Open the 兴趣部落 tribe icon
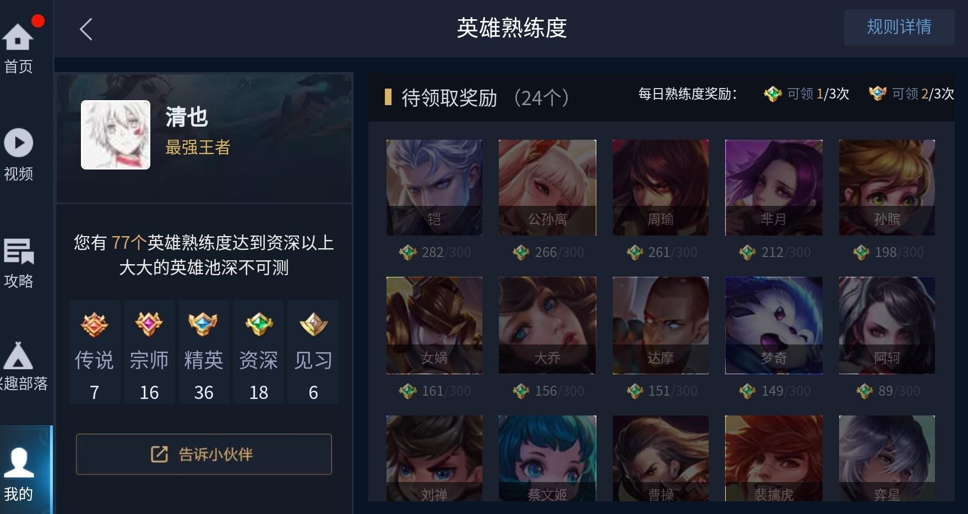Screen dimensions: 968x514 pos(18,356)
